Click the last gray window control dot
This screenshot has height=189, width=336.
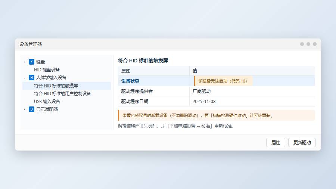tap(315, 44)
